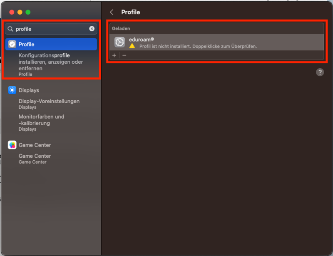The image size is (333, 256).
Task: Remove profile with the minus button
Action: 124,55
